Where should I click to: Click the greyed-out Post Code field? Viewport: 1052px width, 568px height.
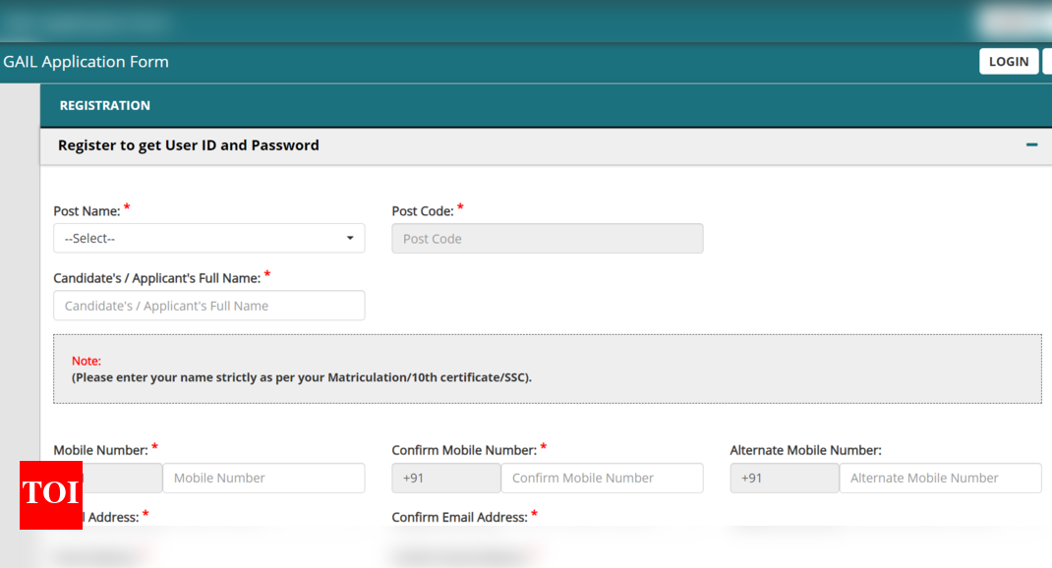[547, 238]
